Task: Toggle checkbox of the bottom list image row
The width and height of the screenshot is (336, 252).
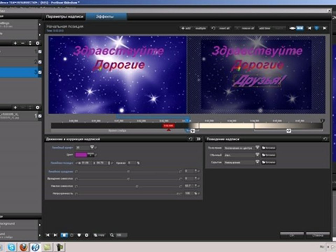Action: coord(40,116)
